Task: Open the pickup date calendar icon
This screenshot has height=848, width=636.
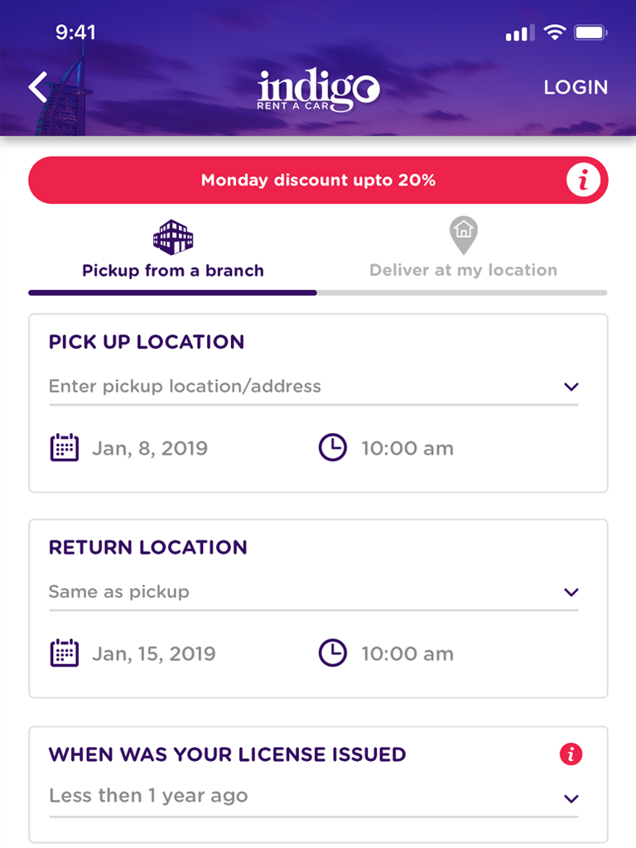Action: pyautogui.click(x=65, y=448)
